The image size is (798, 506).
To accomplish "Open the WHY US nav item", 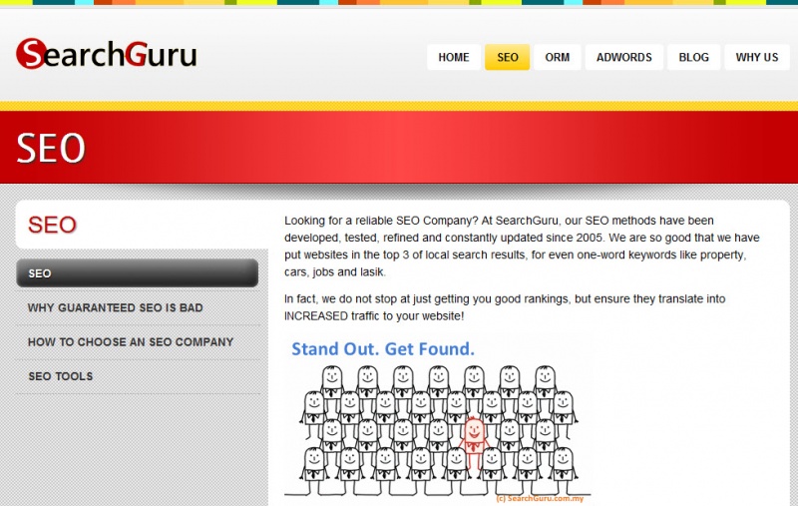I will click(x=757, y=57).
